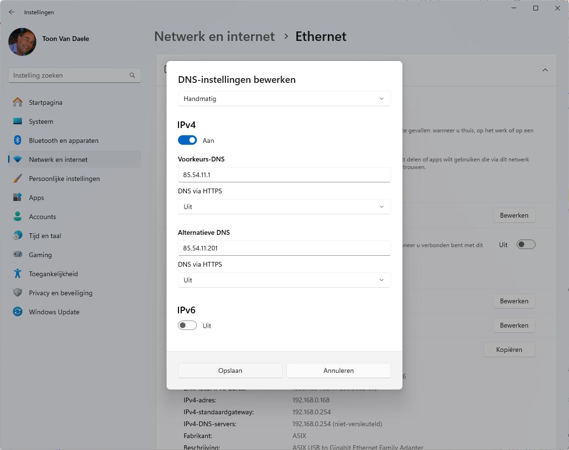Enable the IPv6 toggle

coord(187,325)
